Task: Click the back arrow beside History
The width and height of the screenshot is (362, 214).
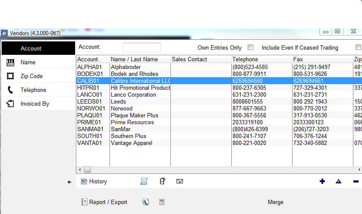Action: pyautogui.click(x=69, y=182)
